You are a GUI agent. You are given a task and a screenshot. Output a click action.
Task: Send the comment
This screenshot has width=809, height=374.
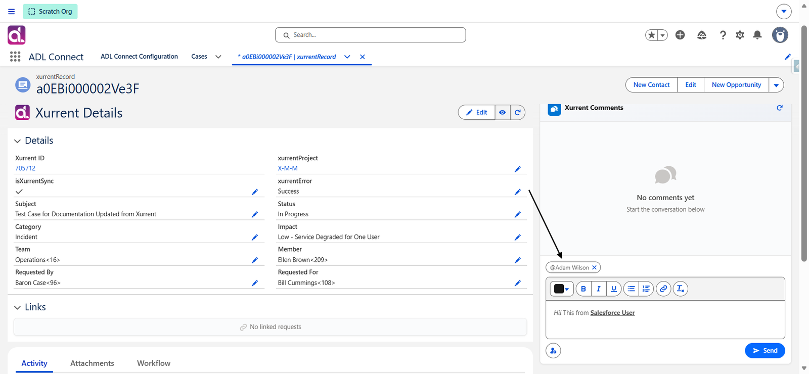pyautogui.click(x=765, y=351)
